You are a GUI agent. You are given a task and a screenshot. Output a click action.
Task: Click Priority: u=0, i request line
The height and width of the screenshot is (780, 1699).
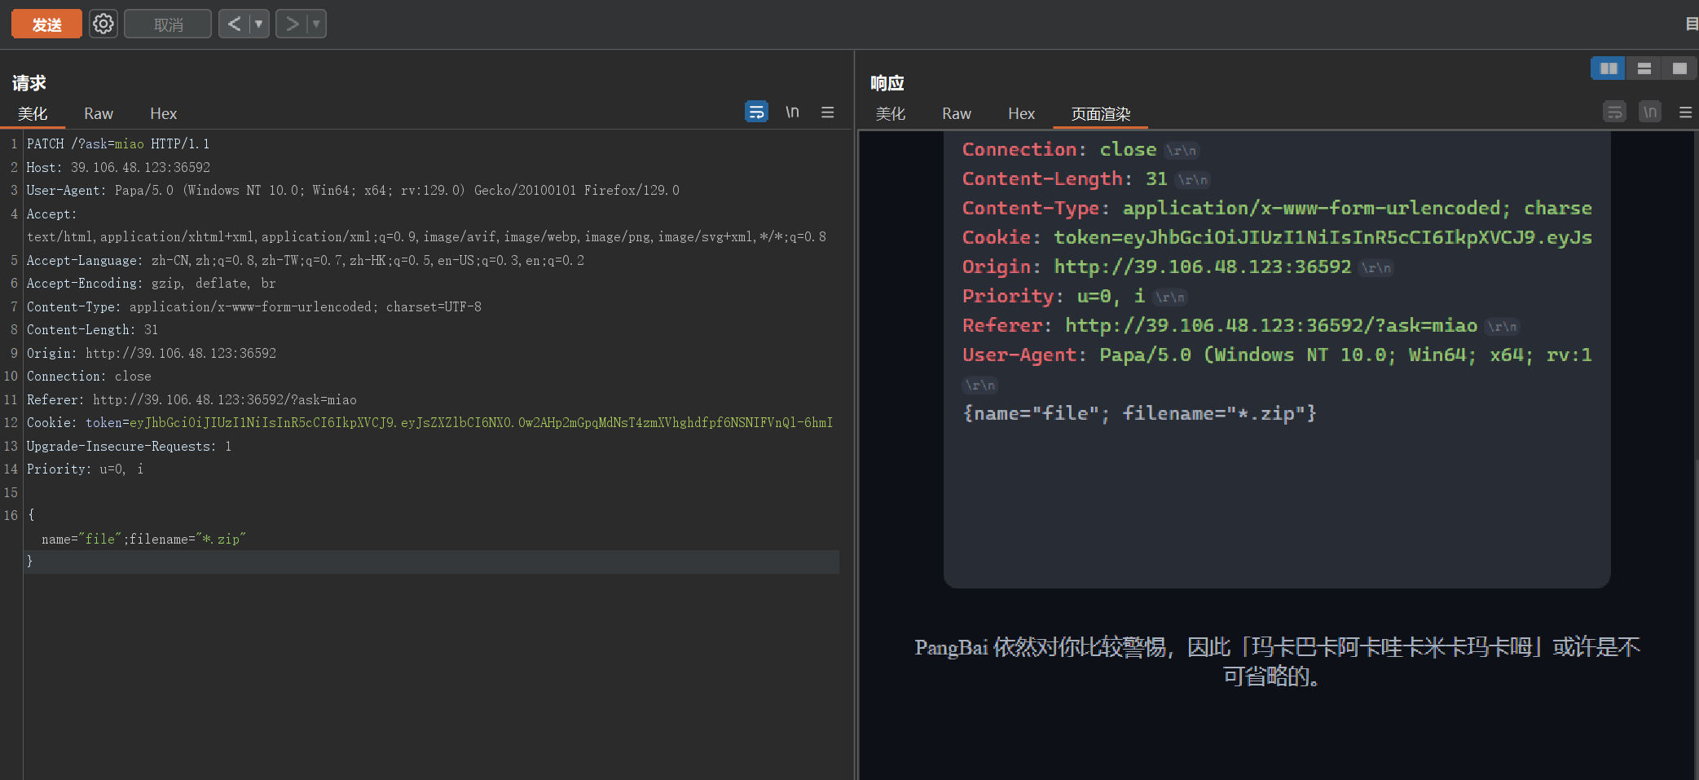(x=85, y=469)
